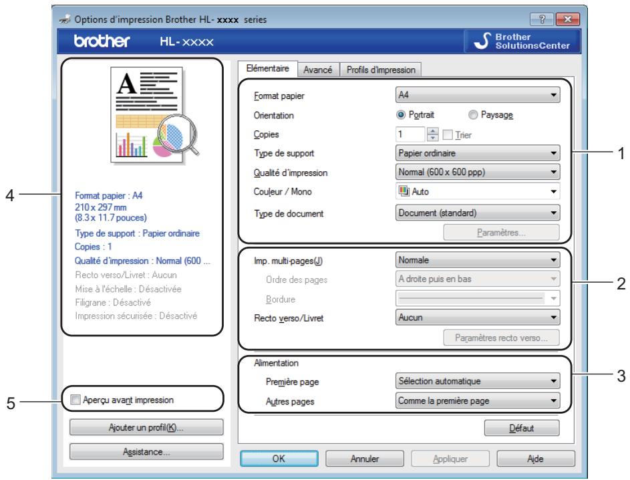Select Portrait orientation

(x=401, y=114)
